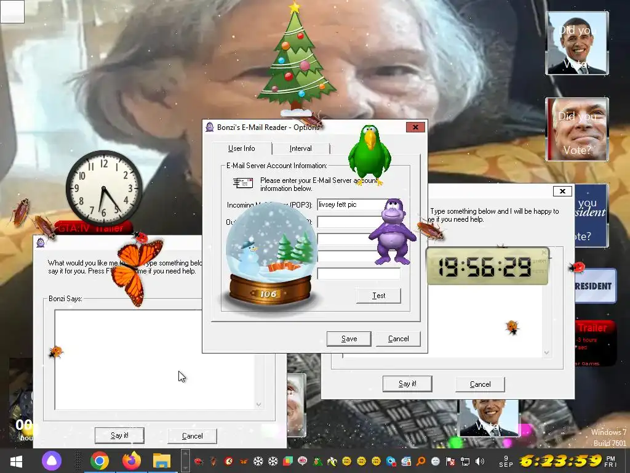630x473 pixels.
Task: Click the red GTA:IV Trailer gadget
Action: [x=94, y=228]
